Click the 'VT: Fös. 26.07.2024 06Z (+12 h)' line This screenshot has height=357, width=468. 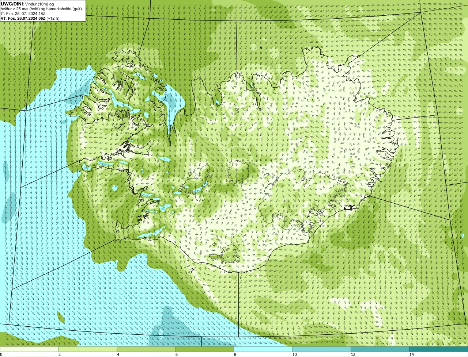(30, 18)
